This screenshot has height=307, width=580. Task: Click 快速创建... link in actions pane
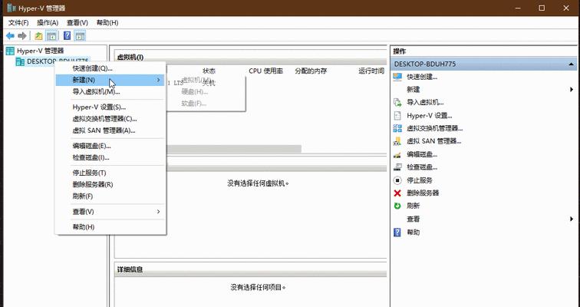point(422,77)
